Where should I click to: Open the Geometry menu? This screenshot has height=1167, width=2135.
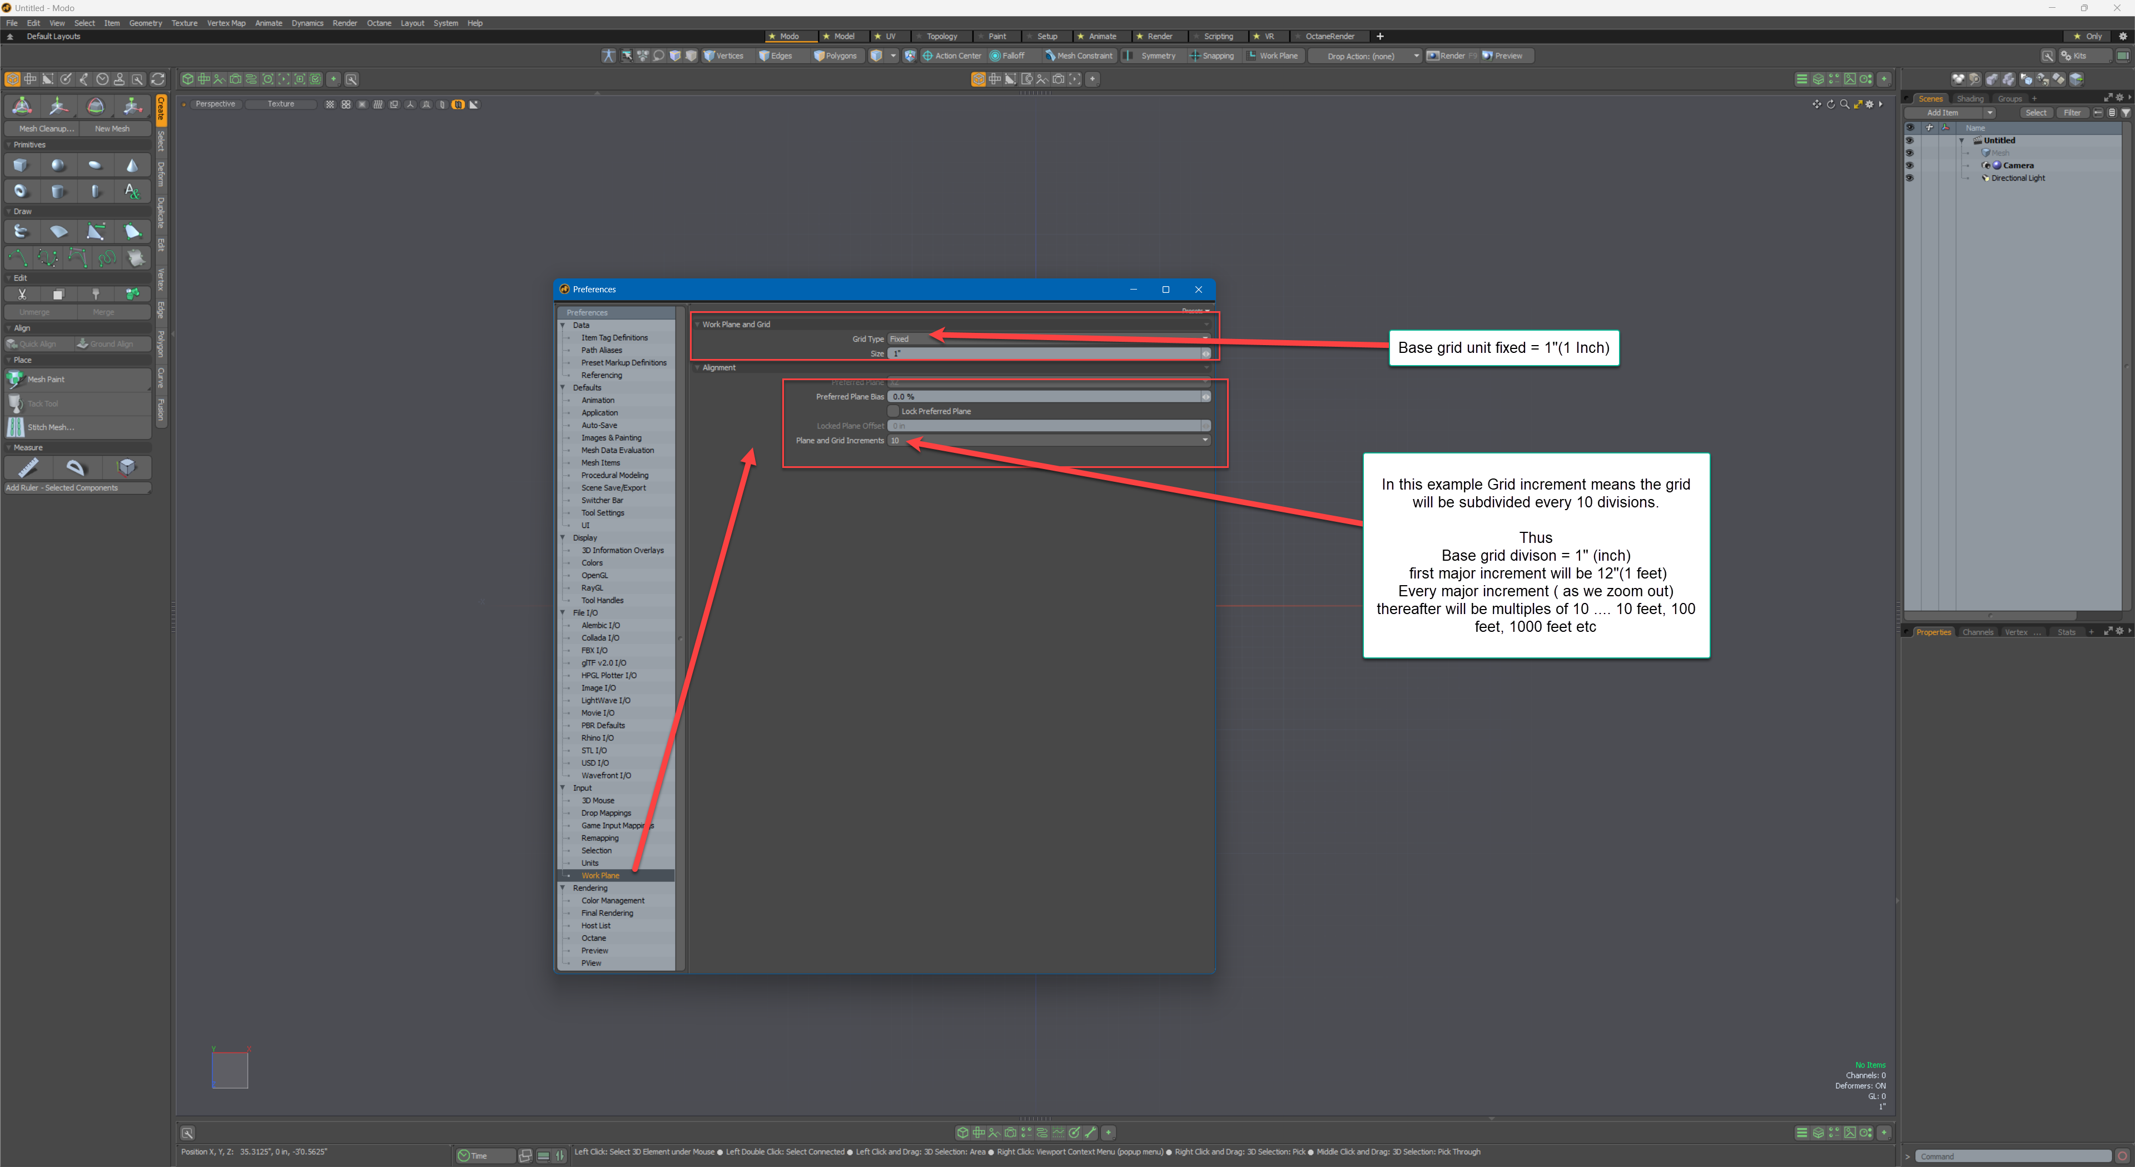tap(146, 22)
